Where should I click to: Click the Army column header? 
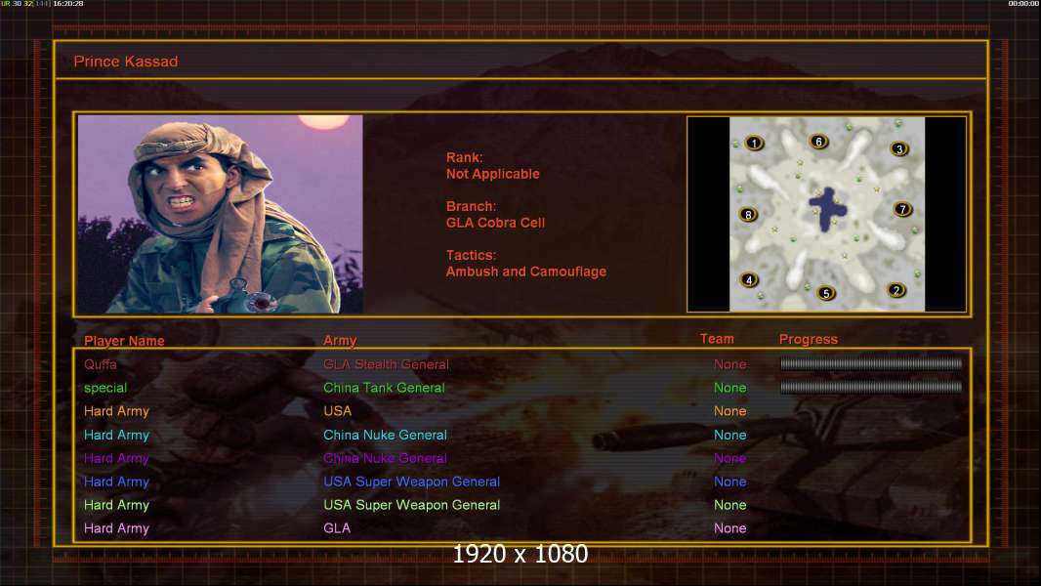pyautogui.click(x=340, y=341)
